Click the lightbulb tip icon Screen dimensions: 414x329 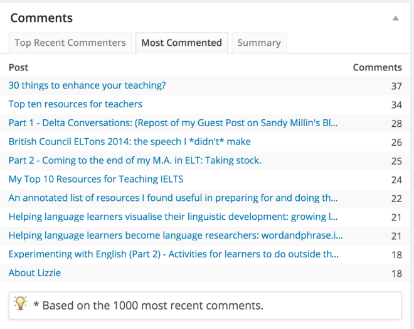point(21,304)
